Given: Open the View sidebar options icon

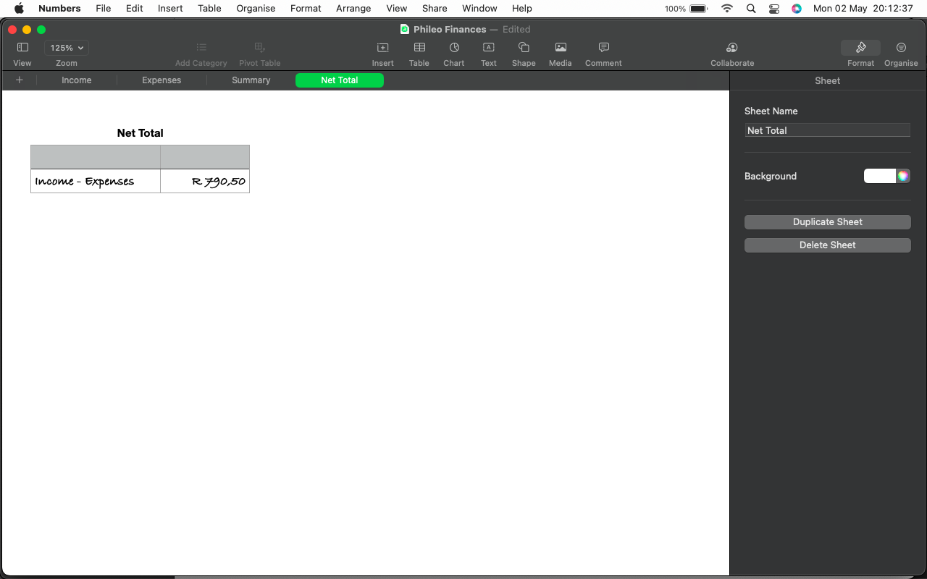Looking at the screenshot, I should (22, 48).
